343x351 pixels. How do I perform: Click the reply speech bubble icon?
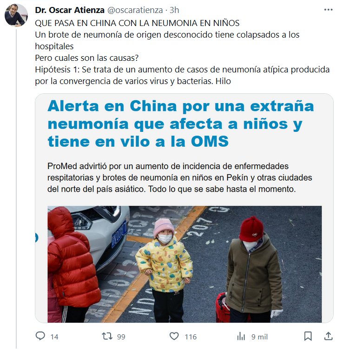pyautogui.click(x=40, y=336)
